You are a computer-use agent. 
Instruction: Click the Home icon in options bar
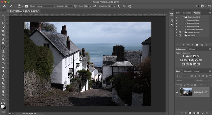point(4,6)
